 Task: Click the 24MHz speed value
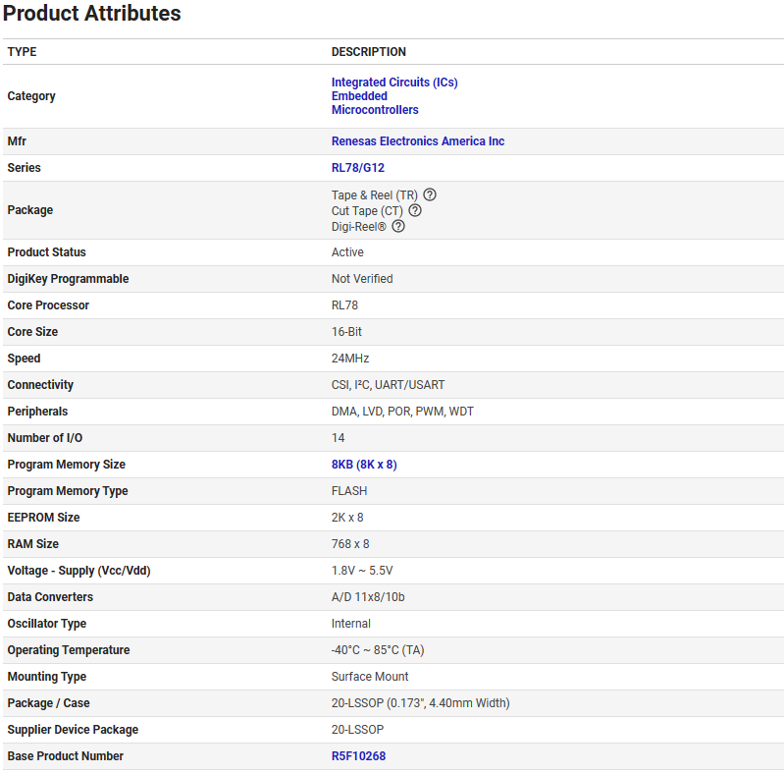click(350, 359)
